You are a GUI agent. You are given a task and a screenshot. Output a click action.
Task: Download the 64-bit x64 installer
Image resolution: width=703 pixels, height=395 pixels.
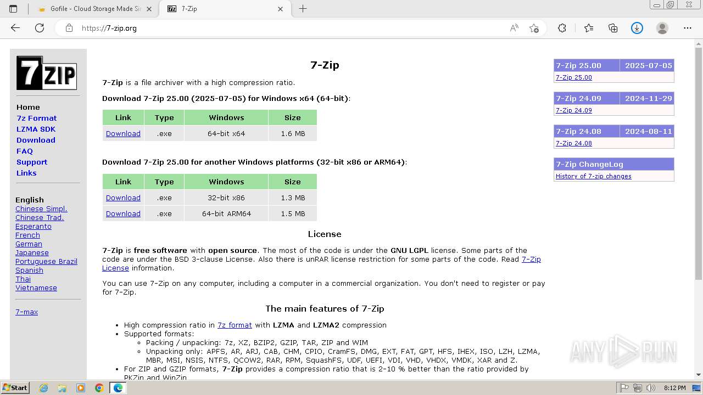pyautogui.click(x=123, y=133)
